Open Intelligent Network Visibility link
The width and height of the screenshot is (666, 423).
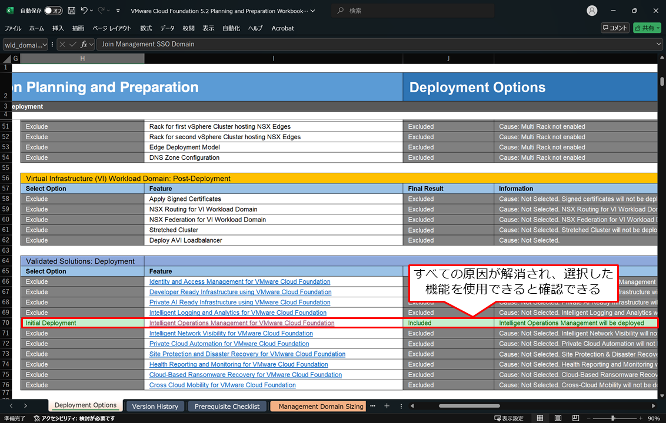[231, 334]
